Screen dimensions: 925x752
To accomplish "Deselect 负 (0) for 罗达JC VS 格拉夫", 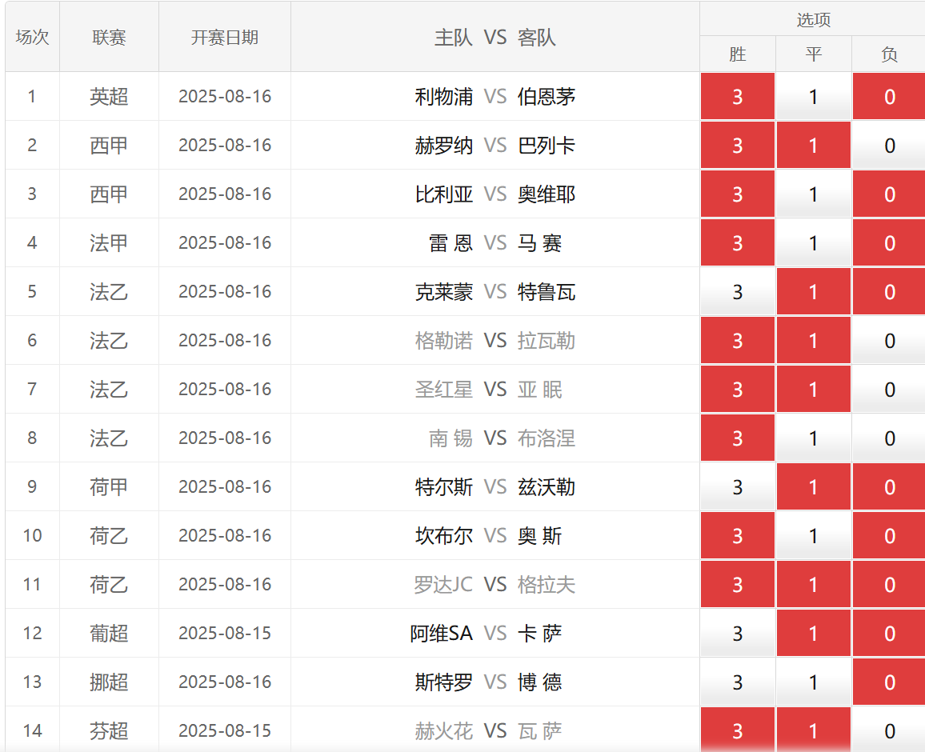I will coord(890,585).
